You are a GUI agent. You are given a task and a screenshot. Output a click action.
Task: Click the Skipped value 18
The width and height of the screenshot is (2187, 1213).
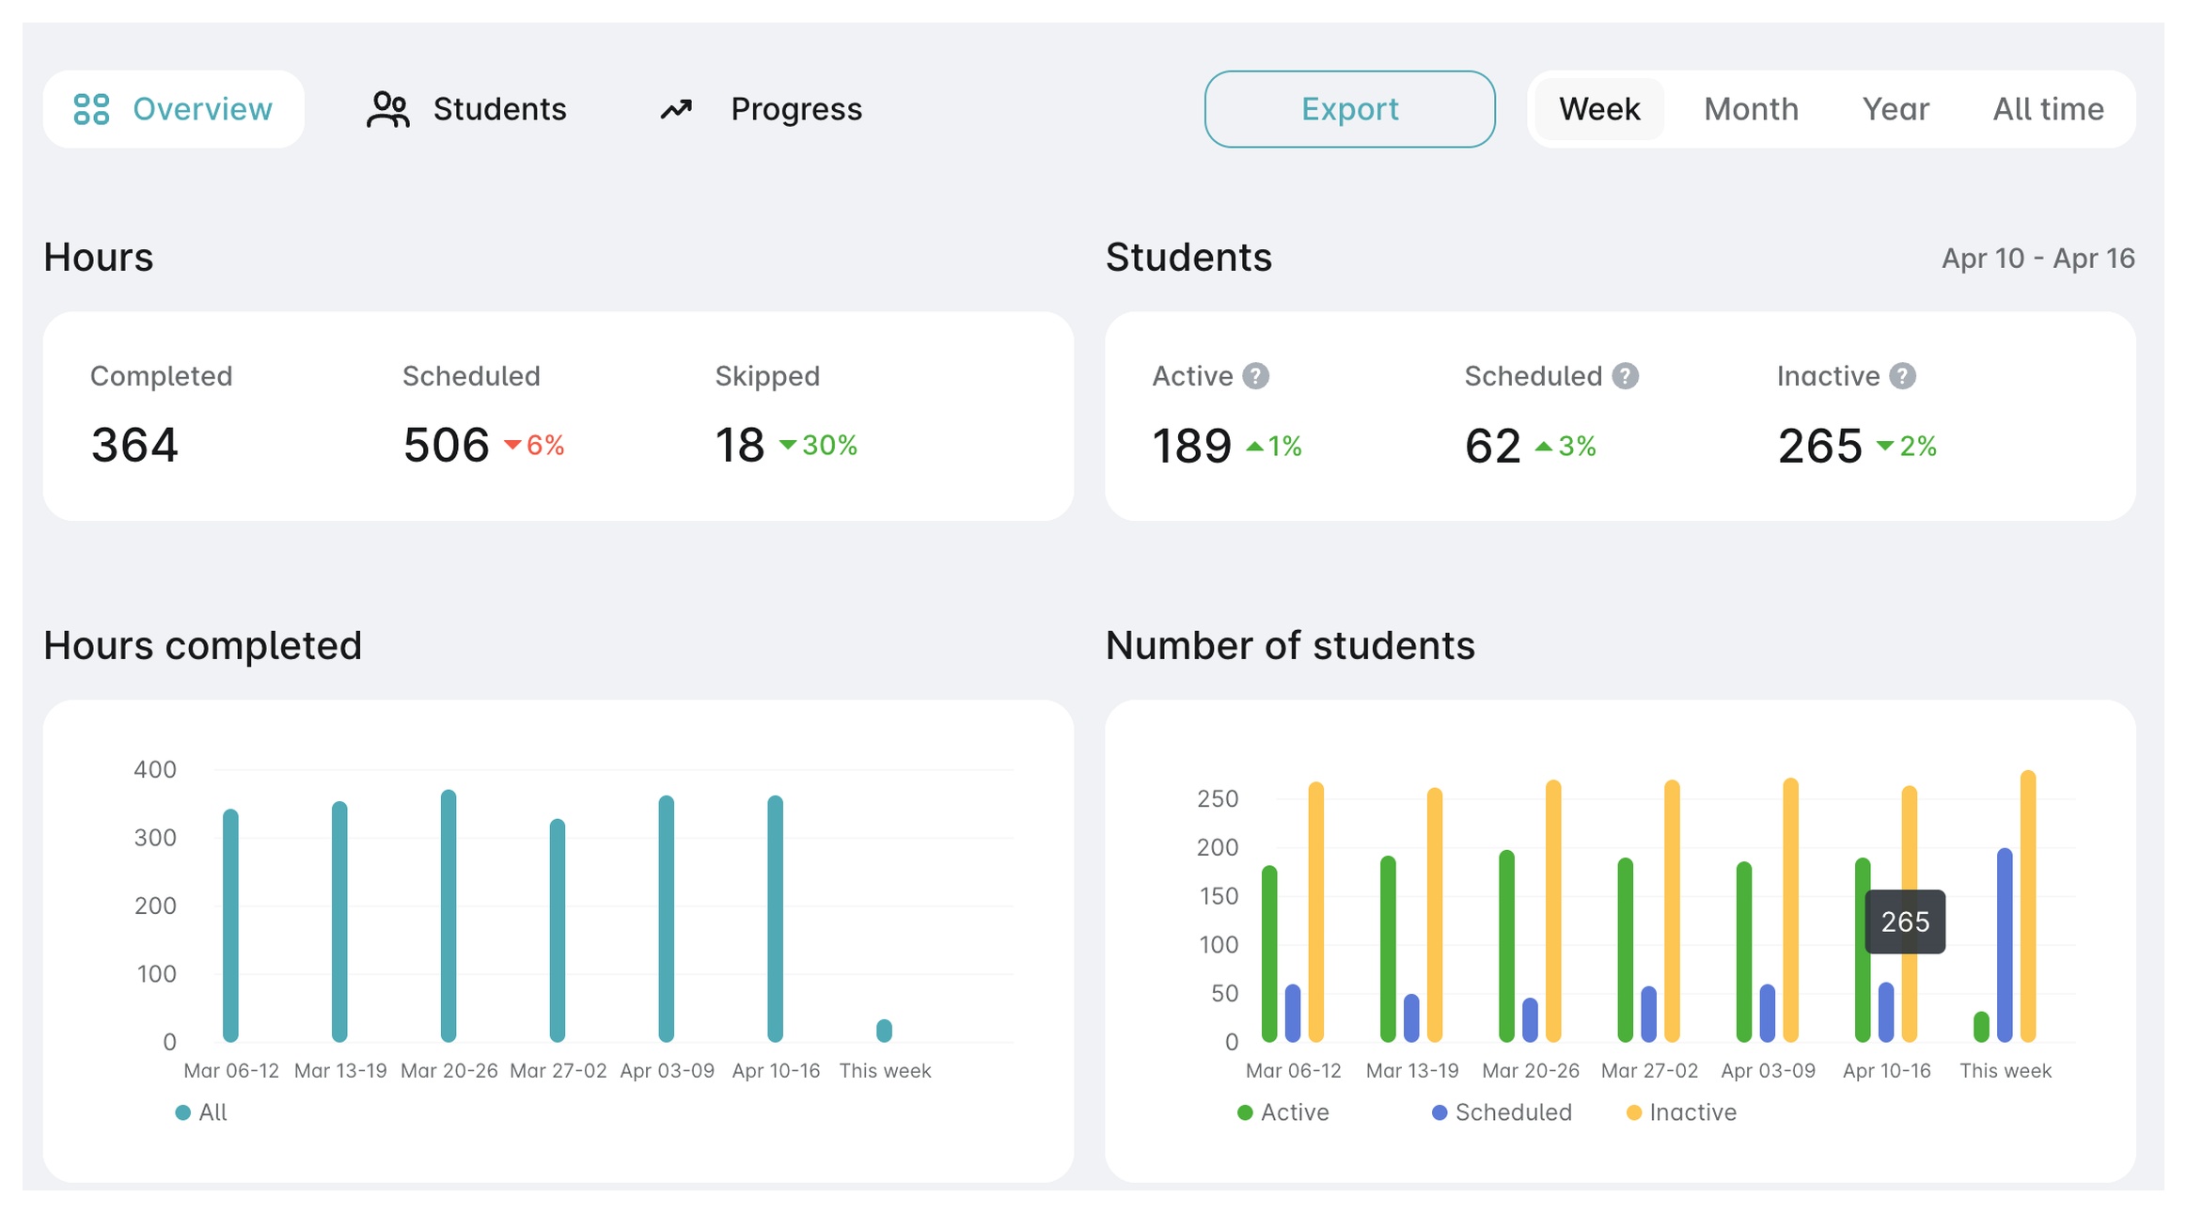[x=740, y=445]
